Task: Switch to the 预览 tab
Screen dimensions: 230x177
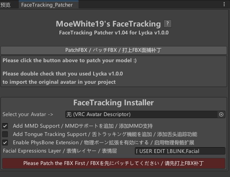Action: 5,5
